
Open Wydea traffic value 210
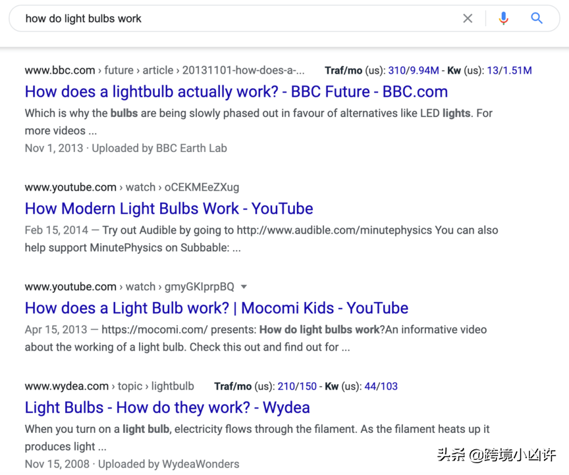[x=286, y=386]
